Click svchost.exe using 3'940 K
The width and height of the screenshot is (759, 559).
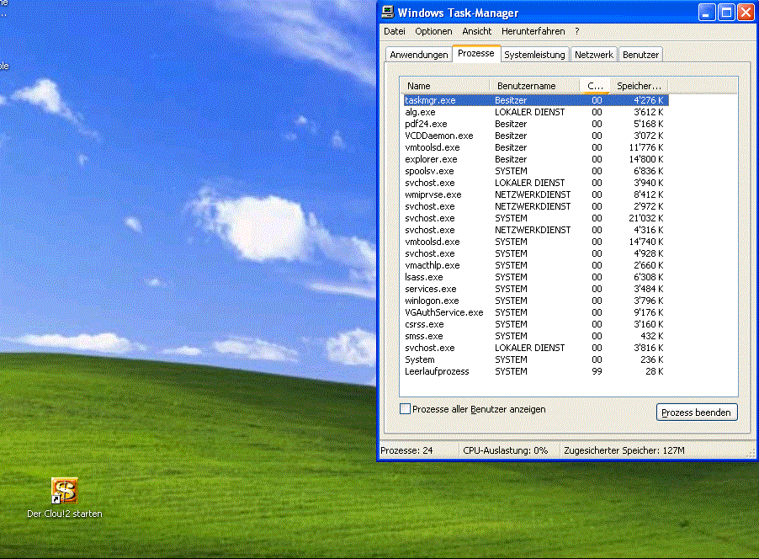click(536, 183)
